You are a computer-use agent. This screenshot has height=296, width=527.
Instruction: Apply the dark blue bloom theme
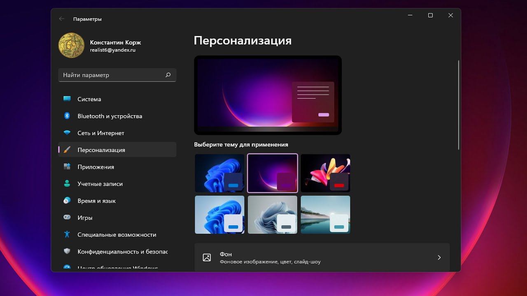pos(219,173)
